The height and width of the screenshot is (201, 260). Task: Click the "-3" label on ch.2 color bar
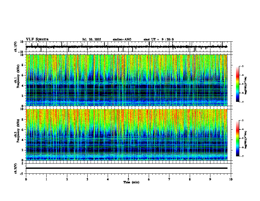(x=242, y=121)
